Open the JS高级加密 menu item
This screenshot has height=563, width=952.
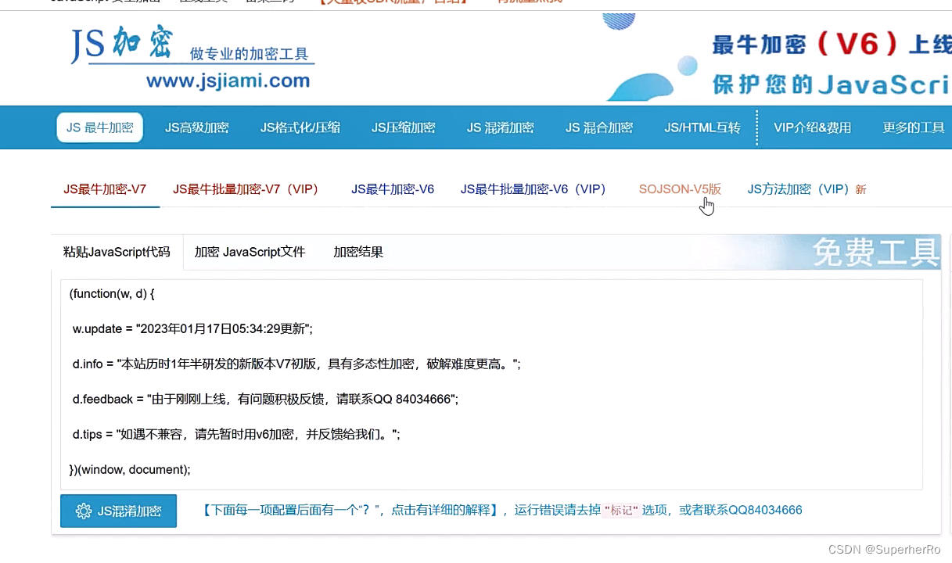(196, 127)
